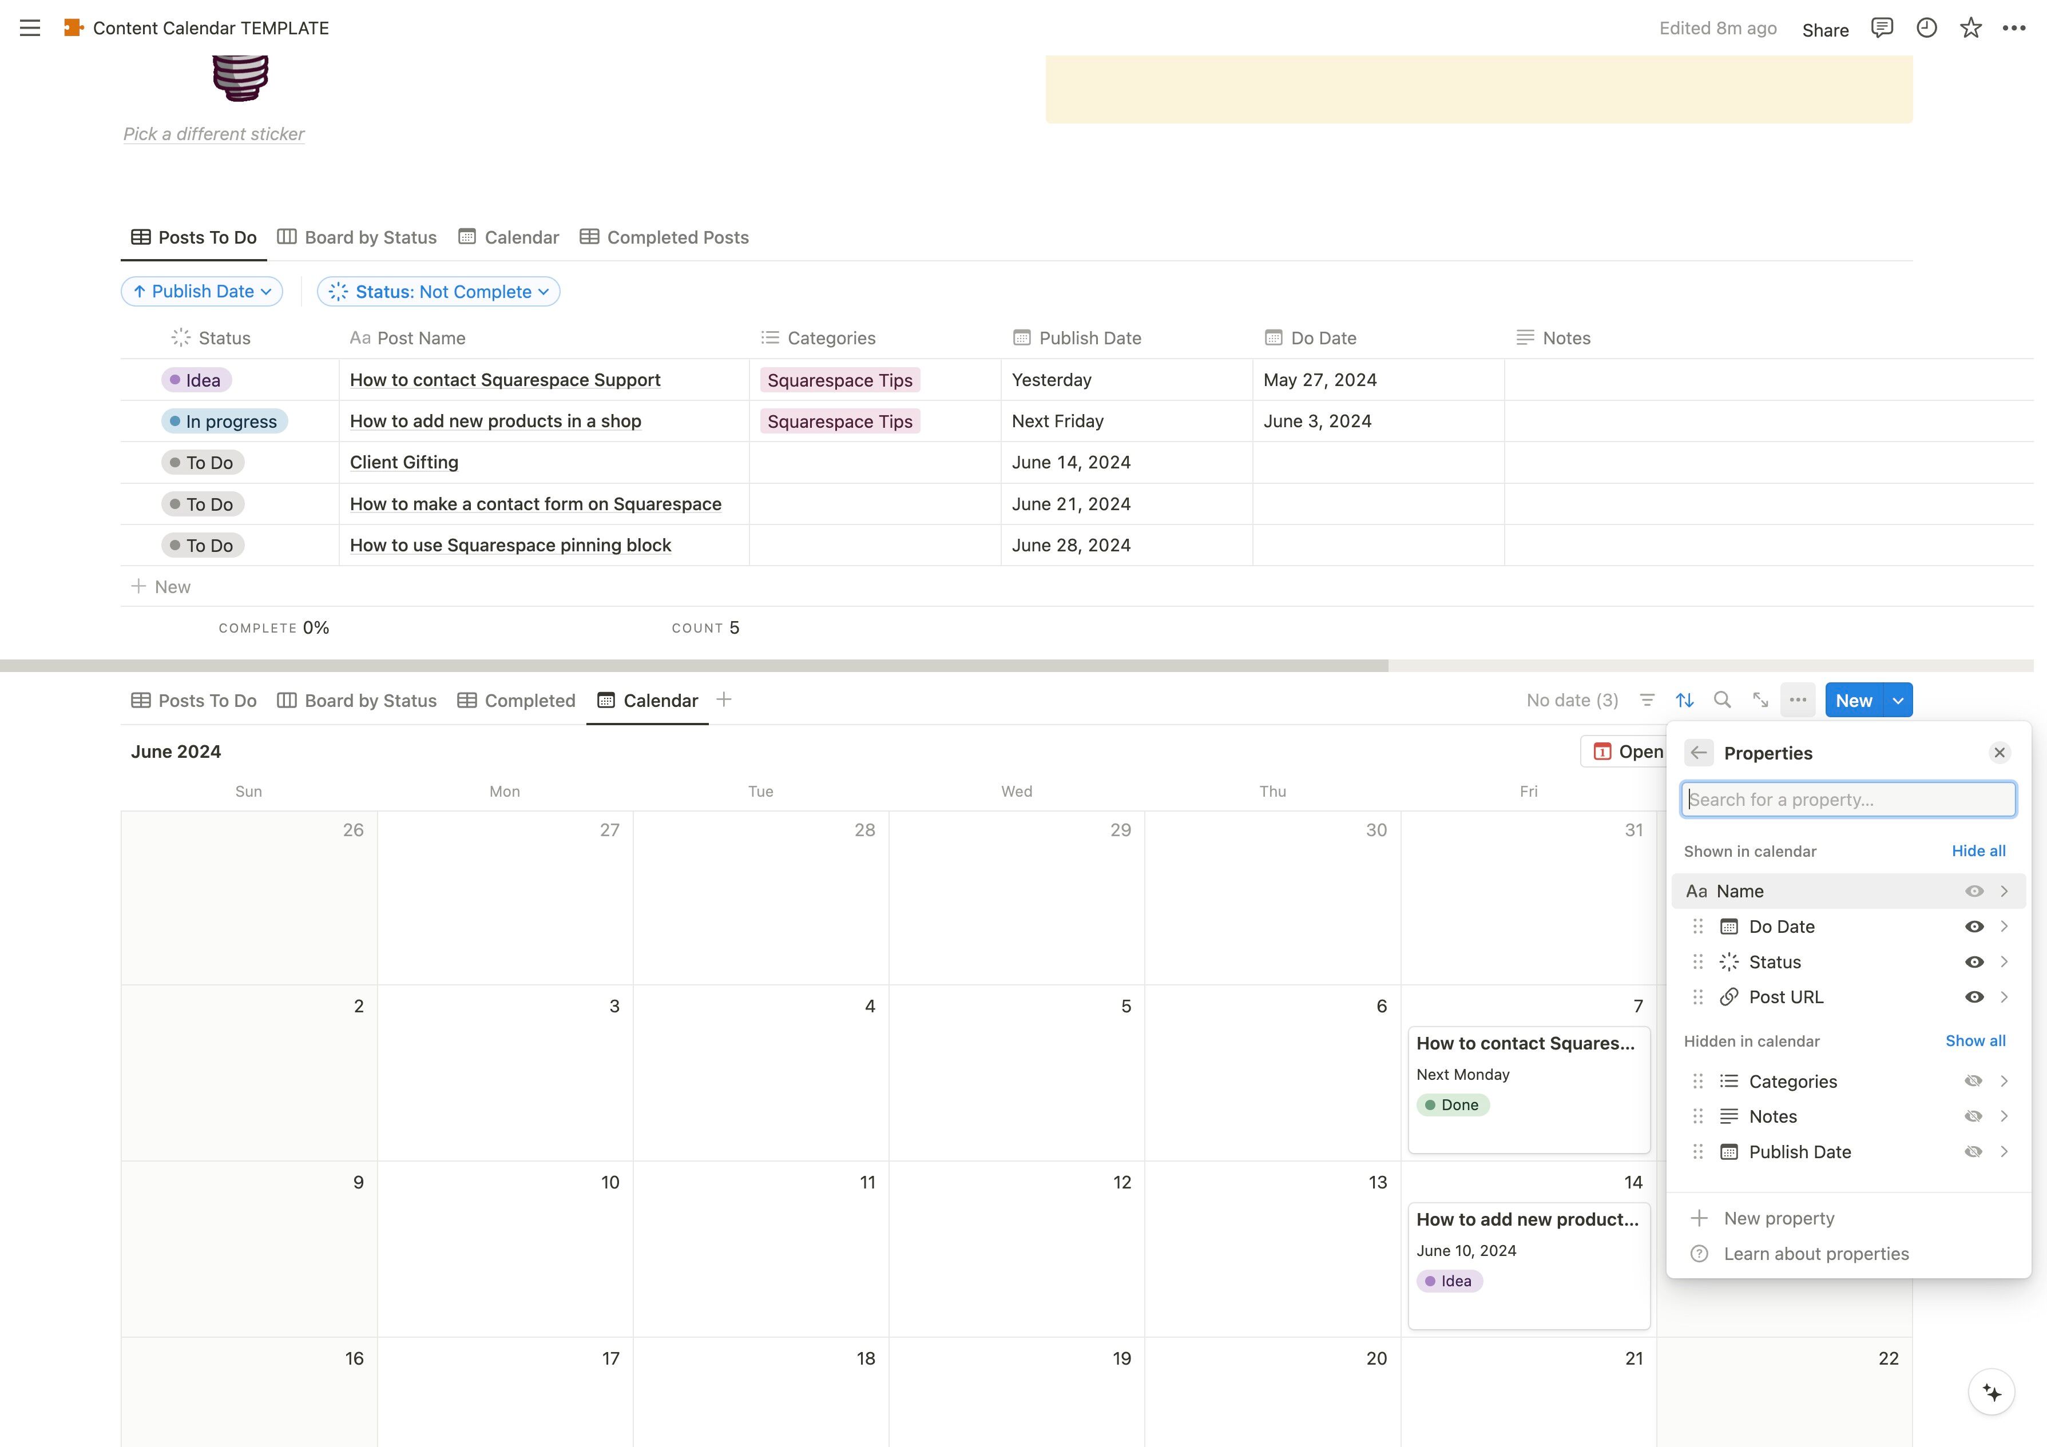
Task: Expand the New button dropdown arrow
Action: [1898, 701]
